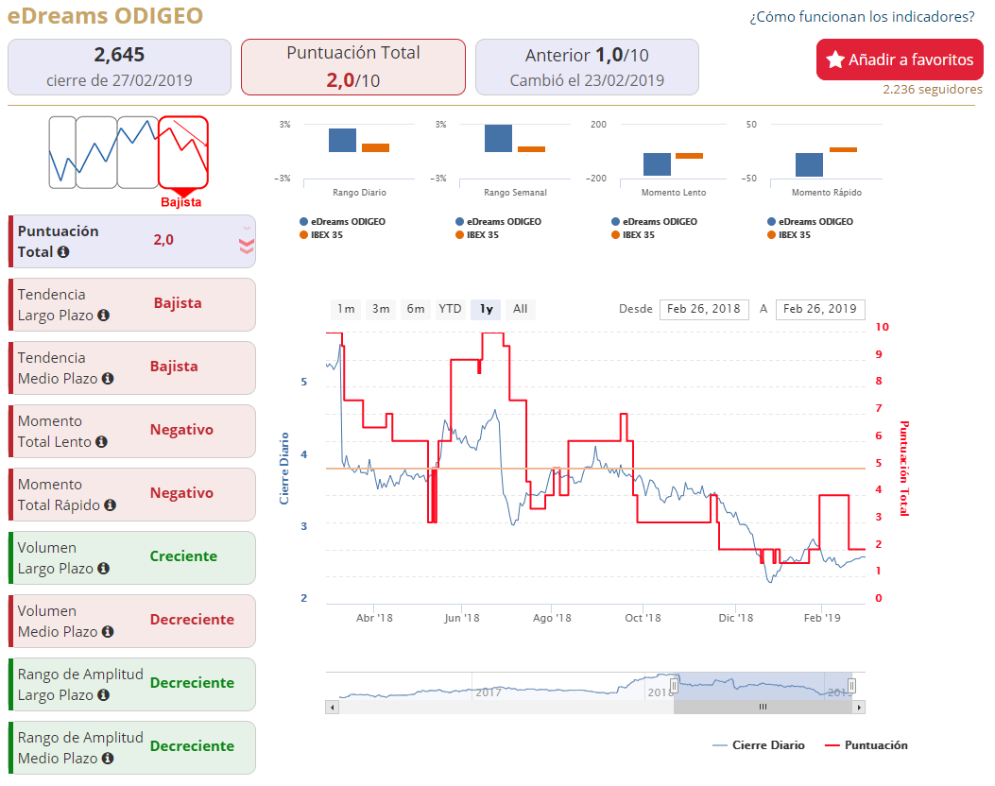This screenshot has width=995, height=786.
Task: Expand Puntuación Total with double chevron
Action: pos(247,246)
